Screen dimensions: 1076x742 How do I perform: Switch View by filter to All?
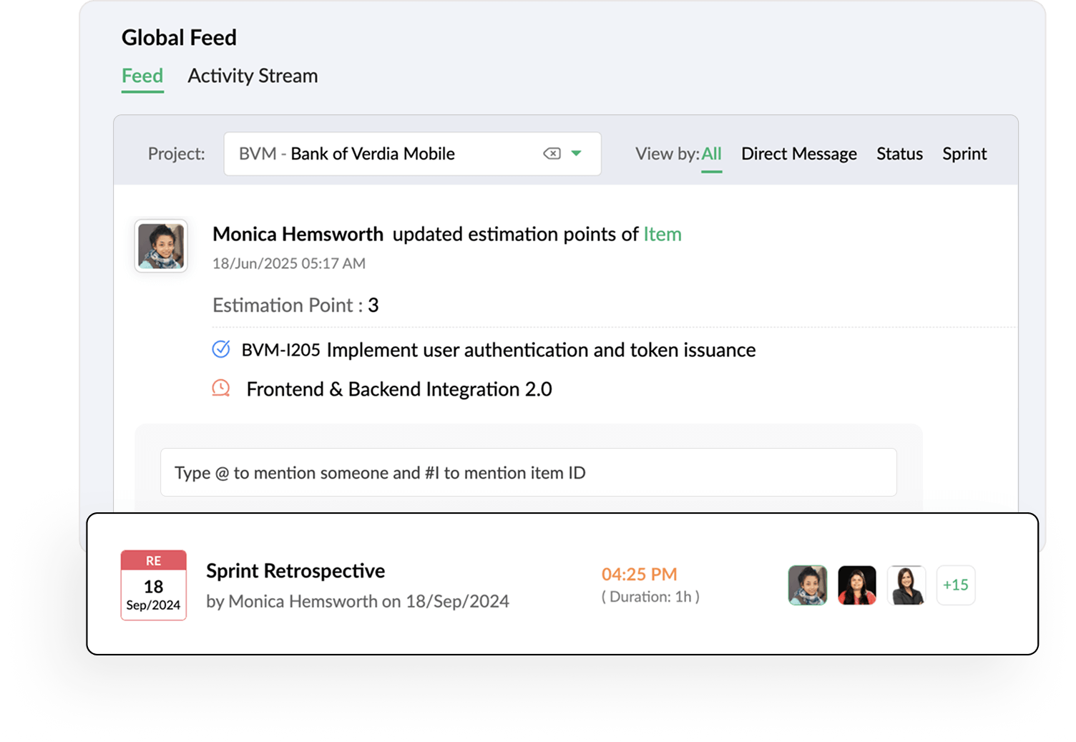(x=712, y=153)
